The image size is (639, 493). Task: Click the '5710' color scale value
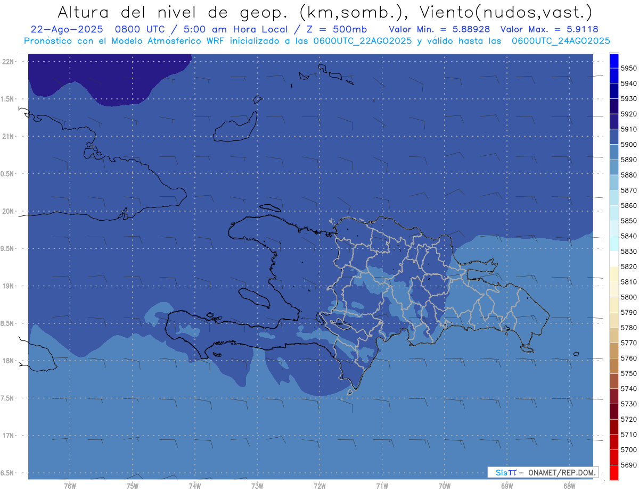[628, 434]
